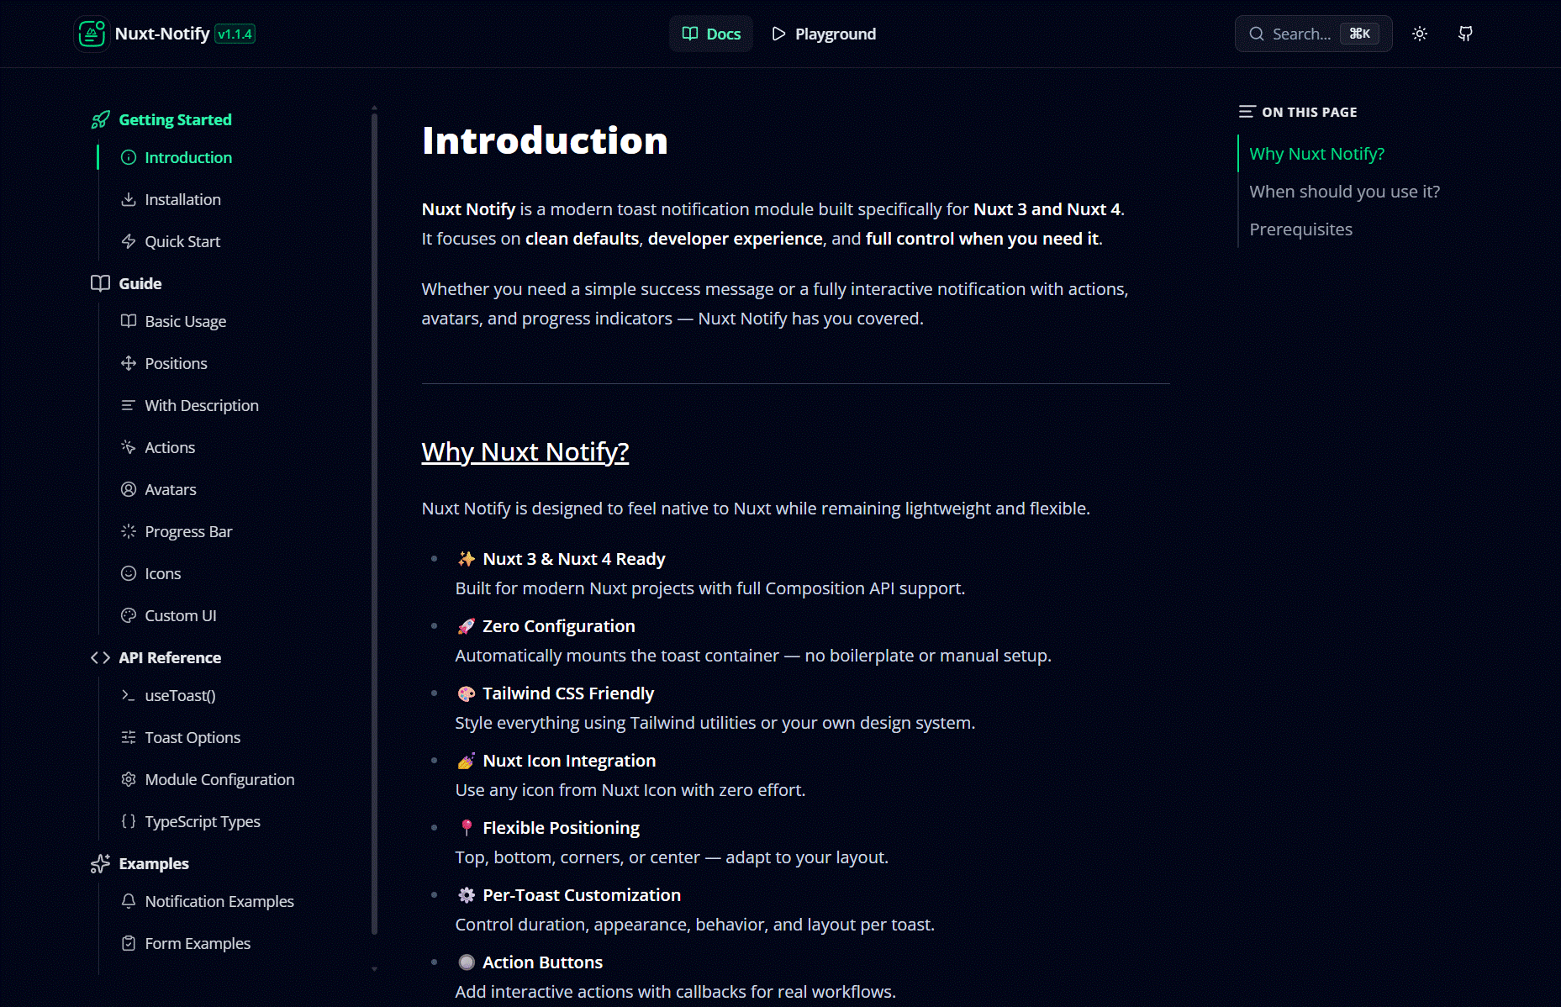Select the Docs tab
1561x1007 pixels.
pos(710,34)
